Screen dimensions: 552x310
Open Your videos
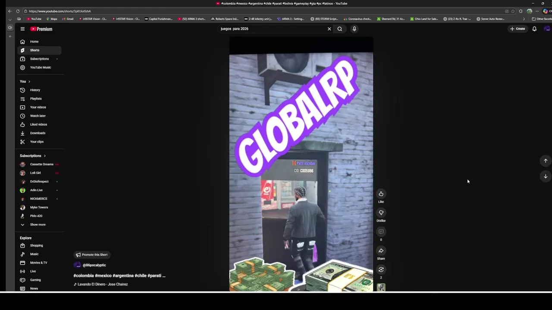(39, 107)
